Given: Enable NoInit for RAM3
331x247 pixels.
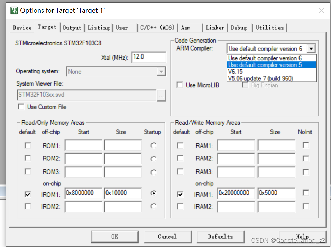Looking at the screenshot, I should pos(306,172).
